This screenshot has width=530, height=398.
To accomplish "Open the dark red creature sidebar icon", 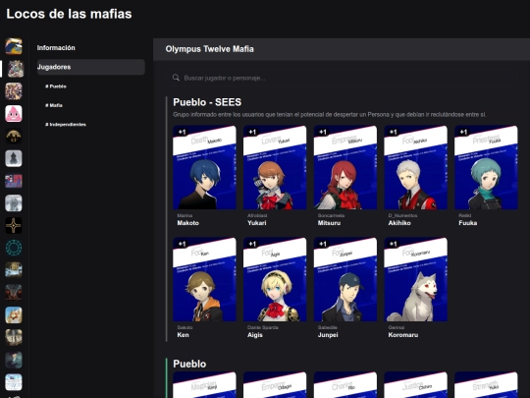I will pyautogui.click(x=14, y=293).
